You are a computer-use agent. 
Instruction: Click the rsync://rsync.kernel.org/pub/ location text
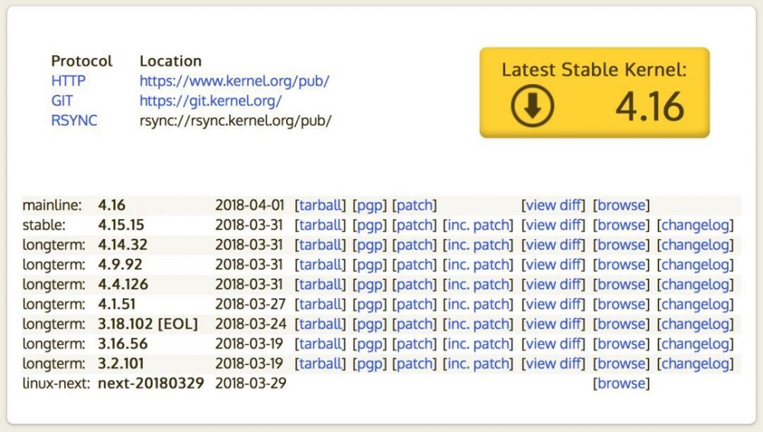(x=236, y=121)
